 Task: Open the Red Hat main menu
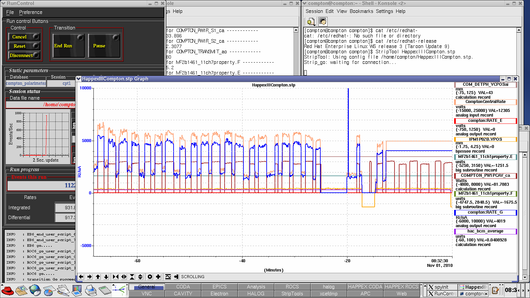pos(8,290)
